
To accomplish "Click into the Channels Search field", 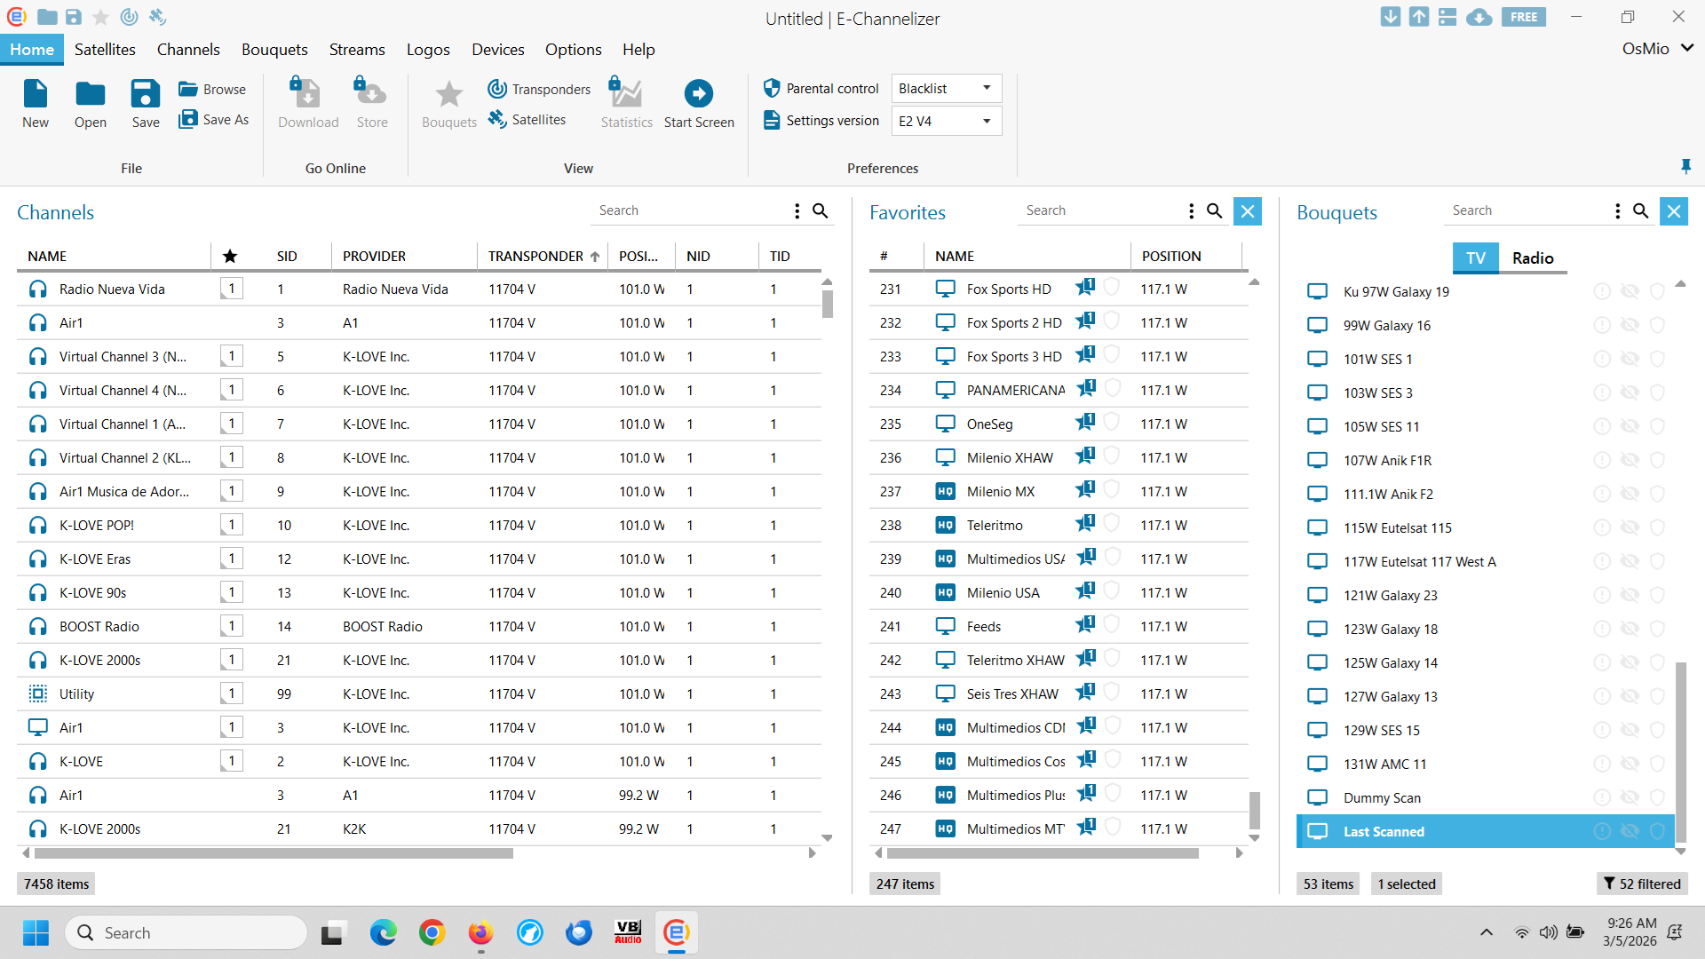I will tap(691, 210).
